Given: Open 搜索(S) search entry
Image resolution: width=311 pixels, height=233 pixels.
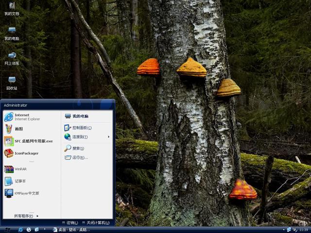Looking at the screenshot, I should 87,148.
